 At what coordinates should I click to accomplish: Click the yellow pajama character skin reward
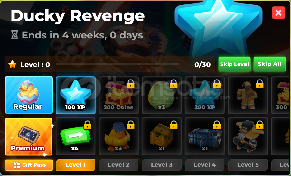[248, 95]
